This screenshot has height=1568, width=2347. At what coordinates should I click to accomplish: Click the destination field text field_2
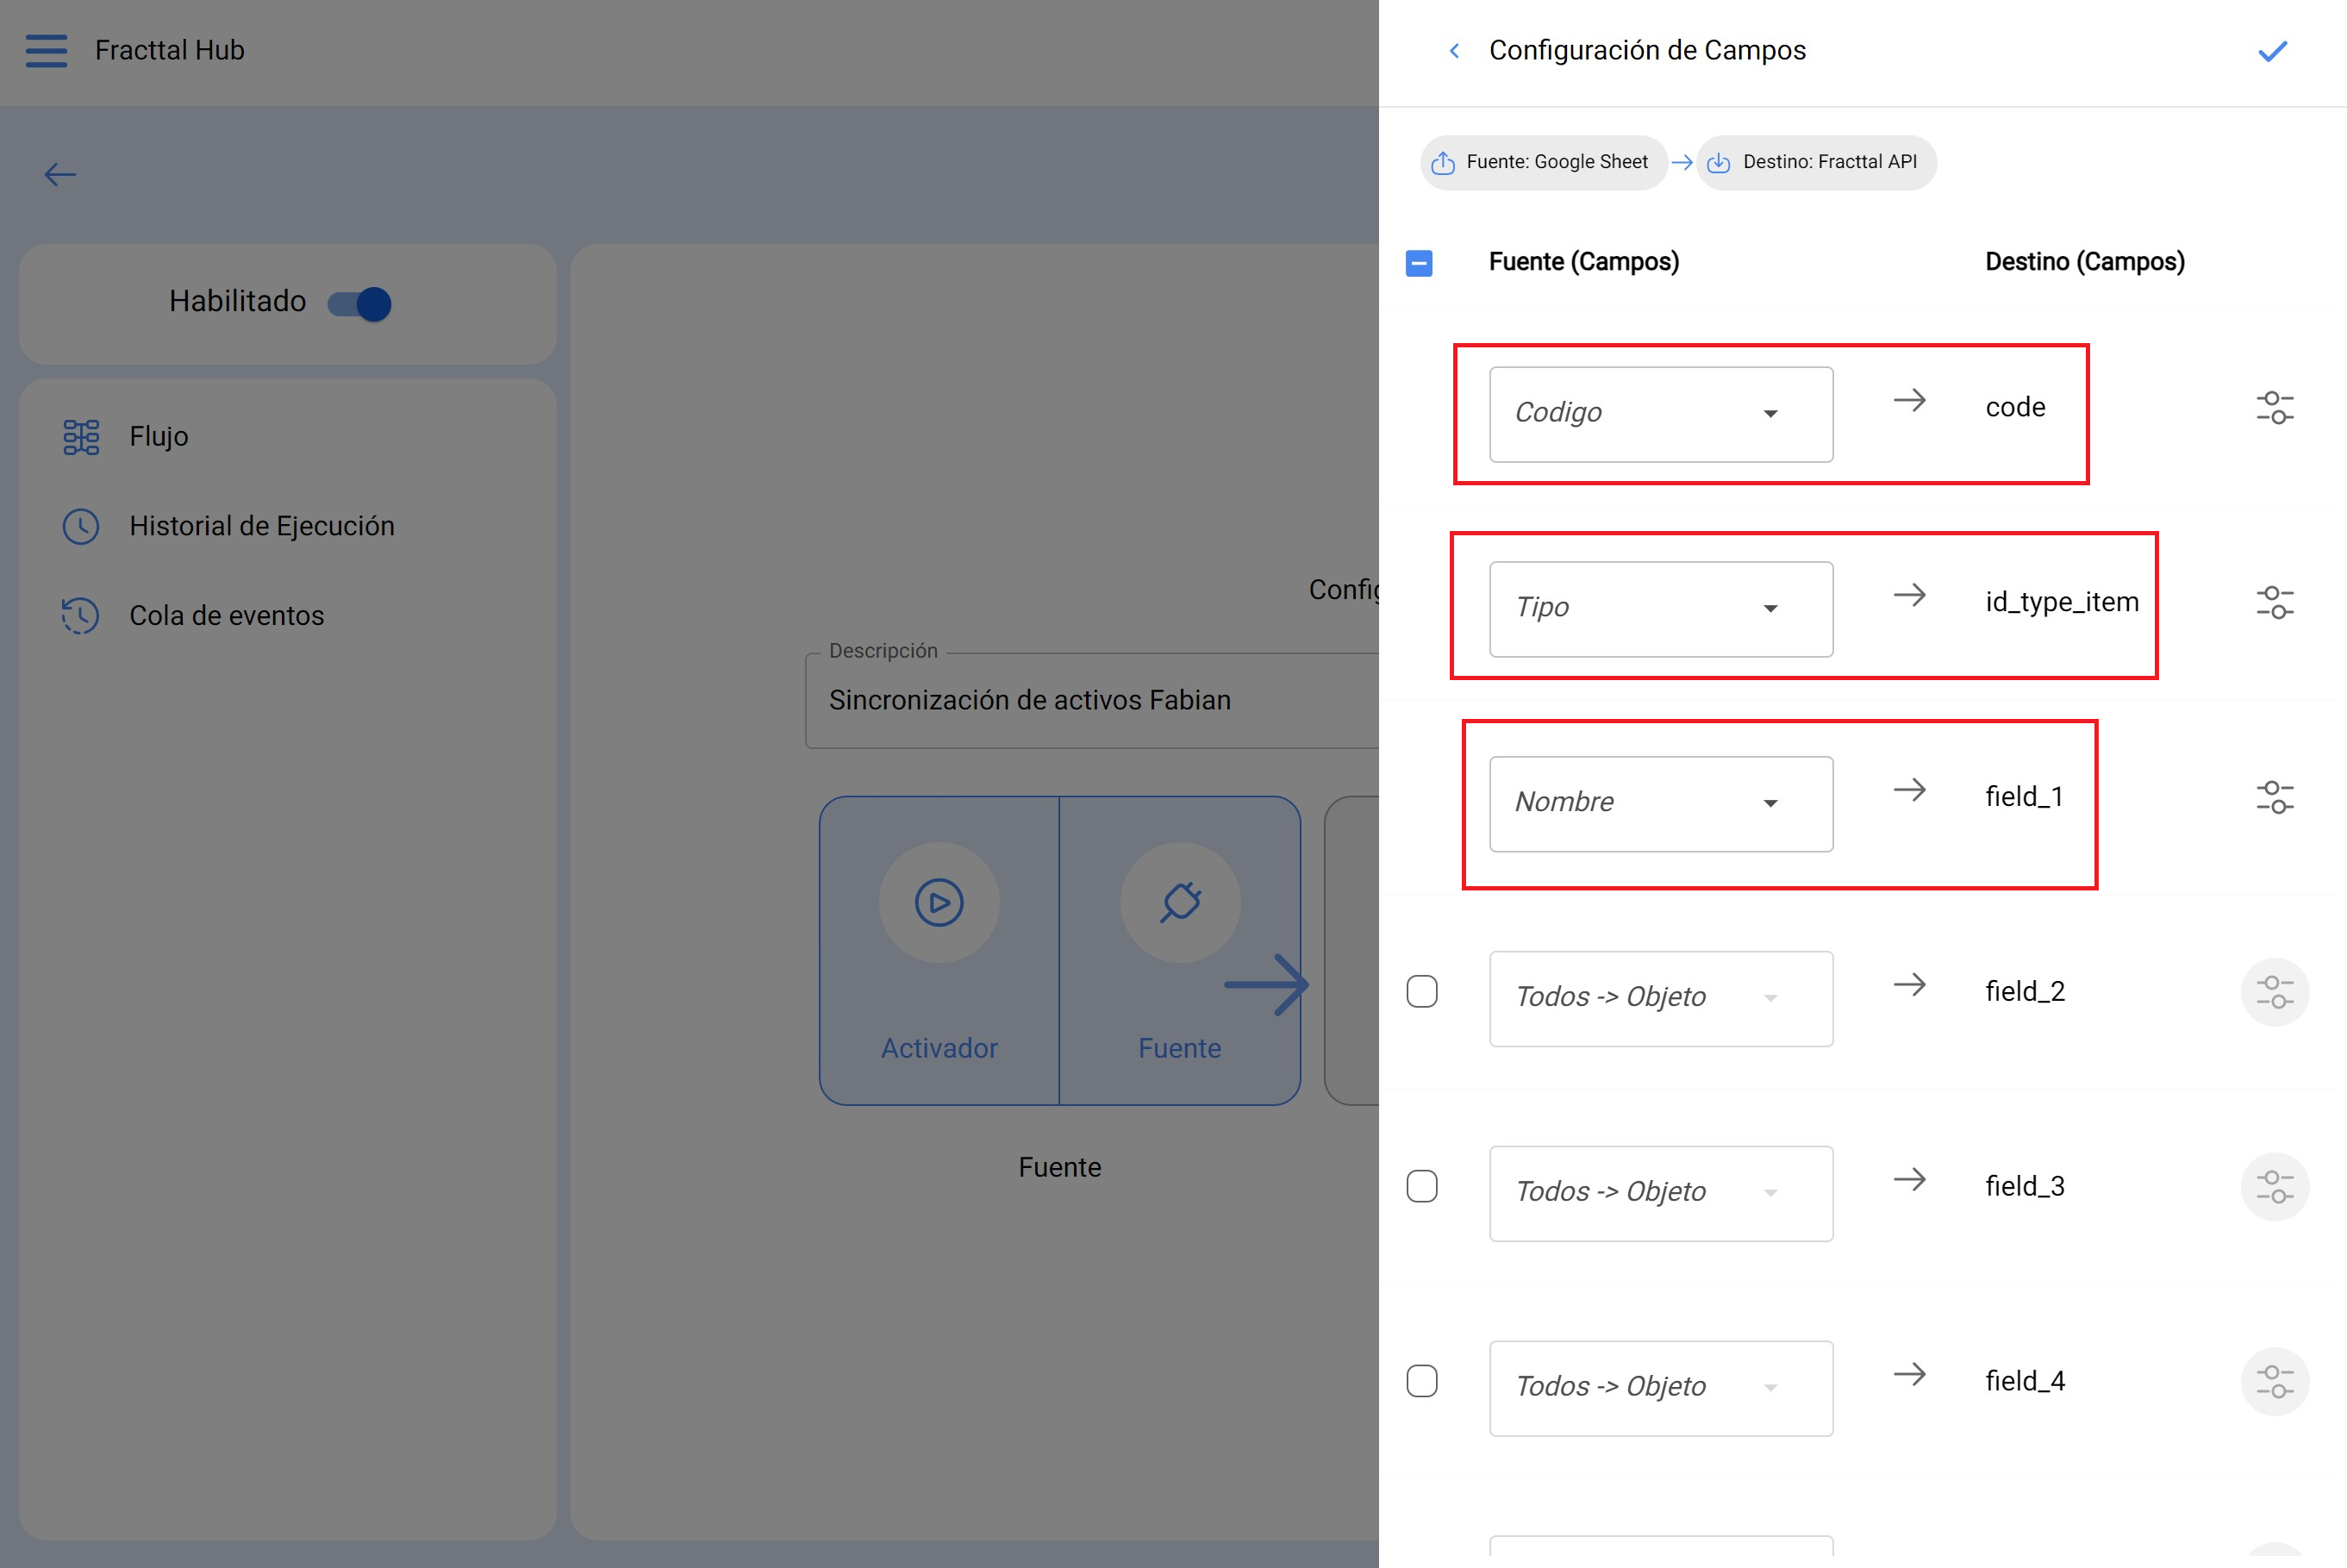[x=2024, y=992]
